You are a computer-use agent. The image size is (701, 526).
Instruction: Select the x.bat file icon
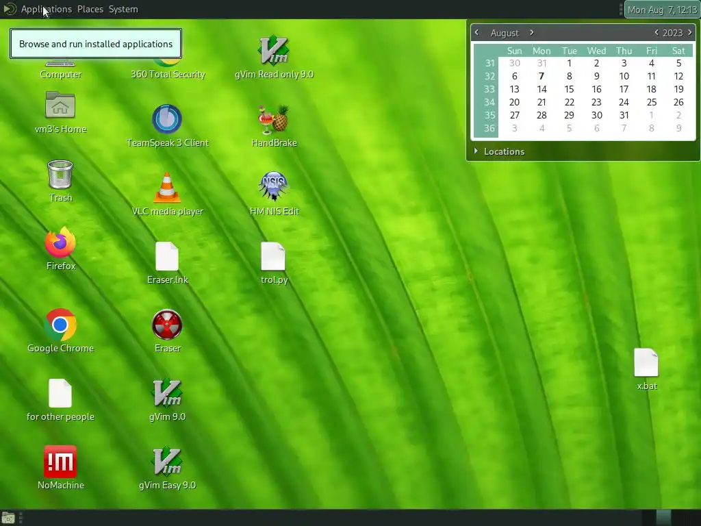(646, 363)
